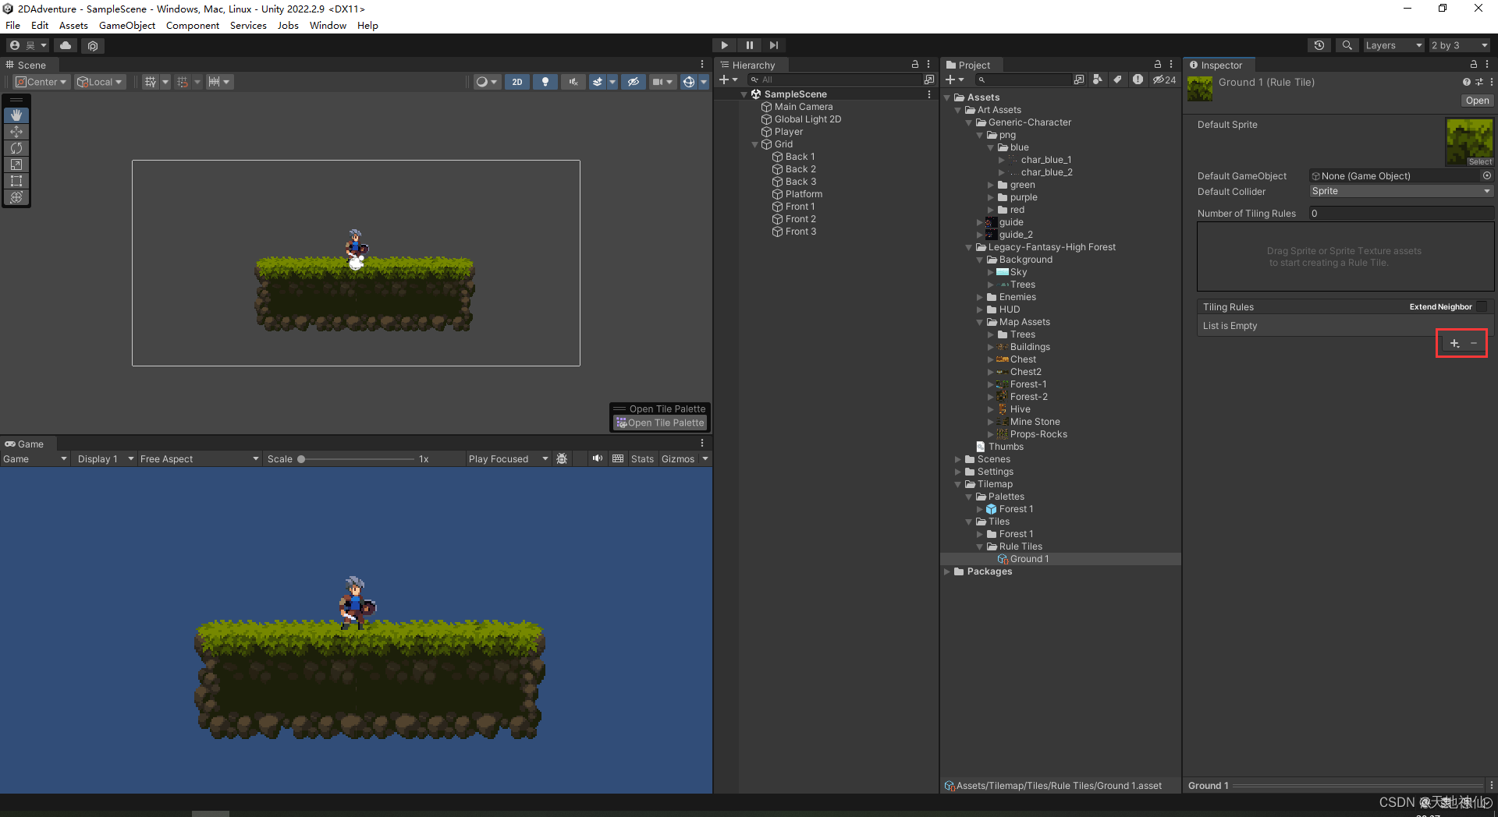Open the Display 1 dropdown
The width and height of the screenshot is (1498, 817).
click(105, 459)
